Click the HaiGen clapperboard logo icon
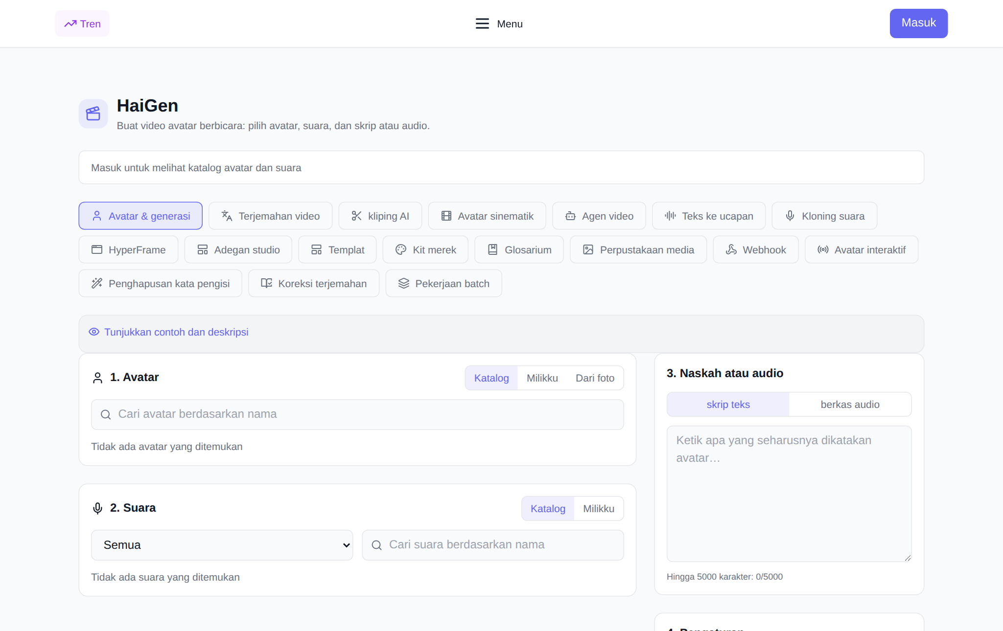Viewport: 1003px width, 631px height. 93,113
